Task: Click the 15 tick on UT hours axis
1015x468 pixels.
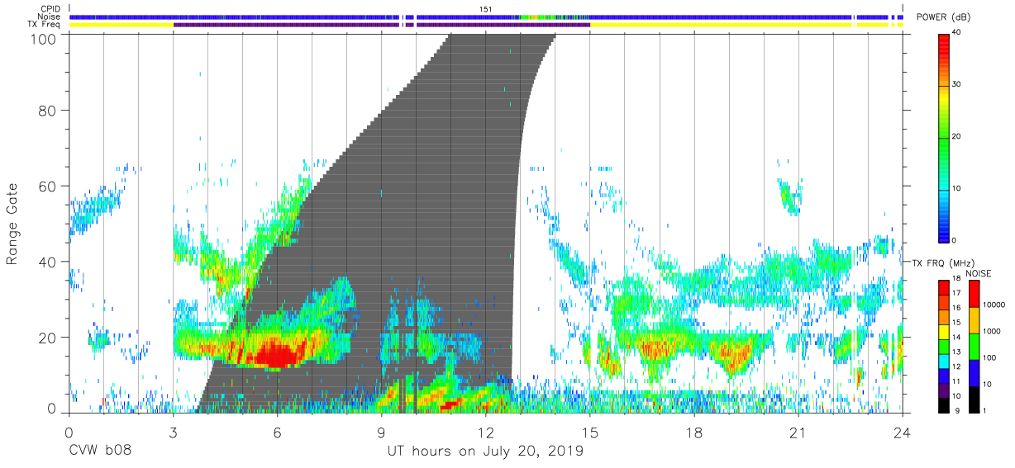Action: [590, 432]
